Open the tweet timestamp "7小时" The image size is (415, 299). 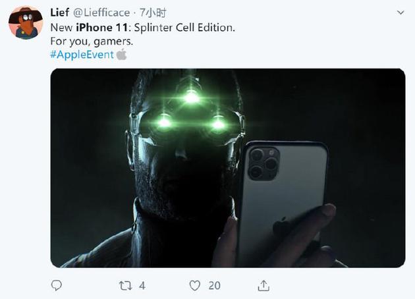[155, 13]
